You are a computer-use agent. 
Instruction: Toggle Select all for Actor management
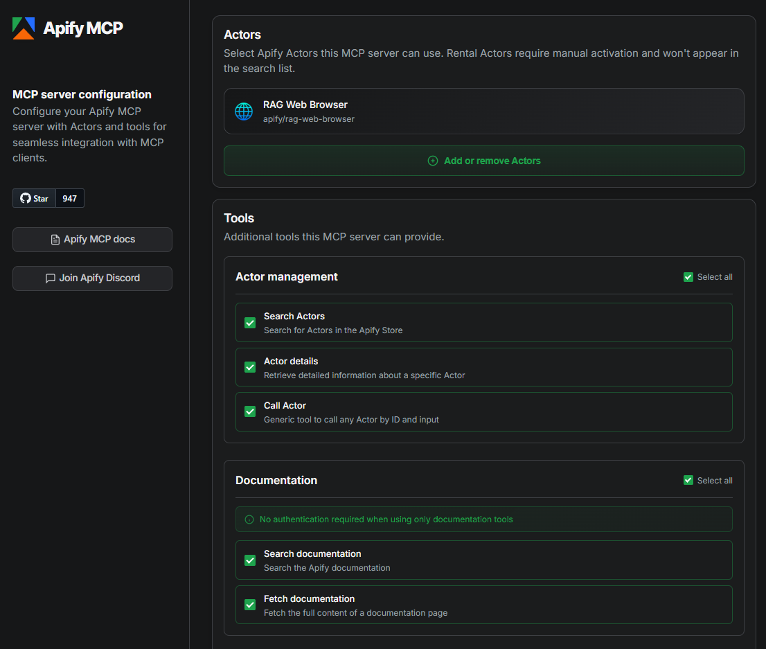[688, 276]
